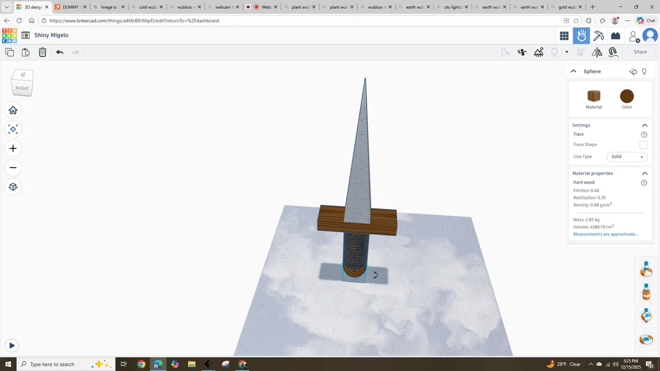Viewport: 660px width, 371px height.
Task: Show hidden system tray icons
Action: coord(590,364)
